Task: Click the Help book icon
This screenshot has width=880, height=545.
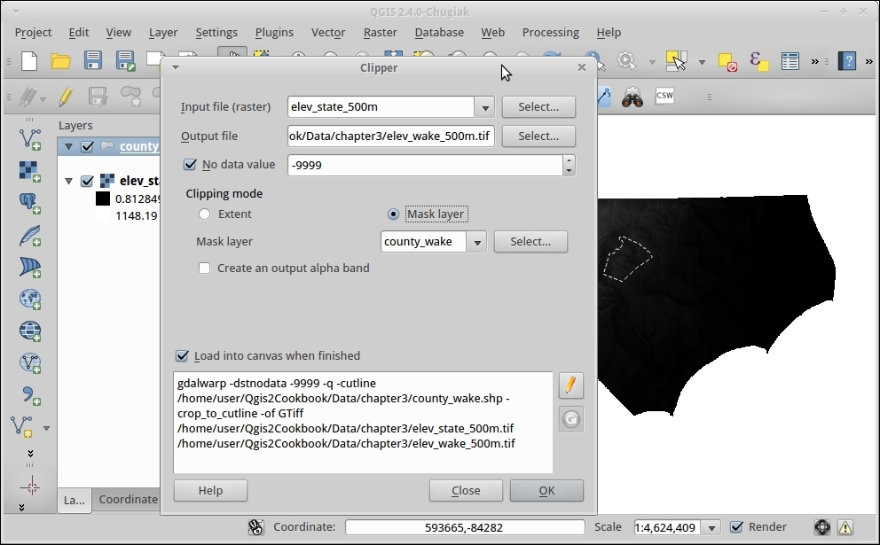Action: (x=847, y=60)
